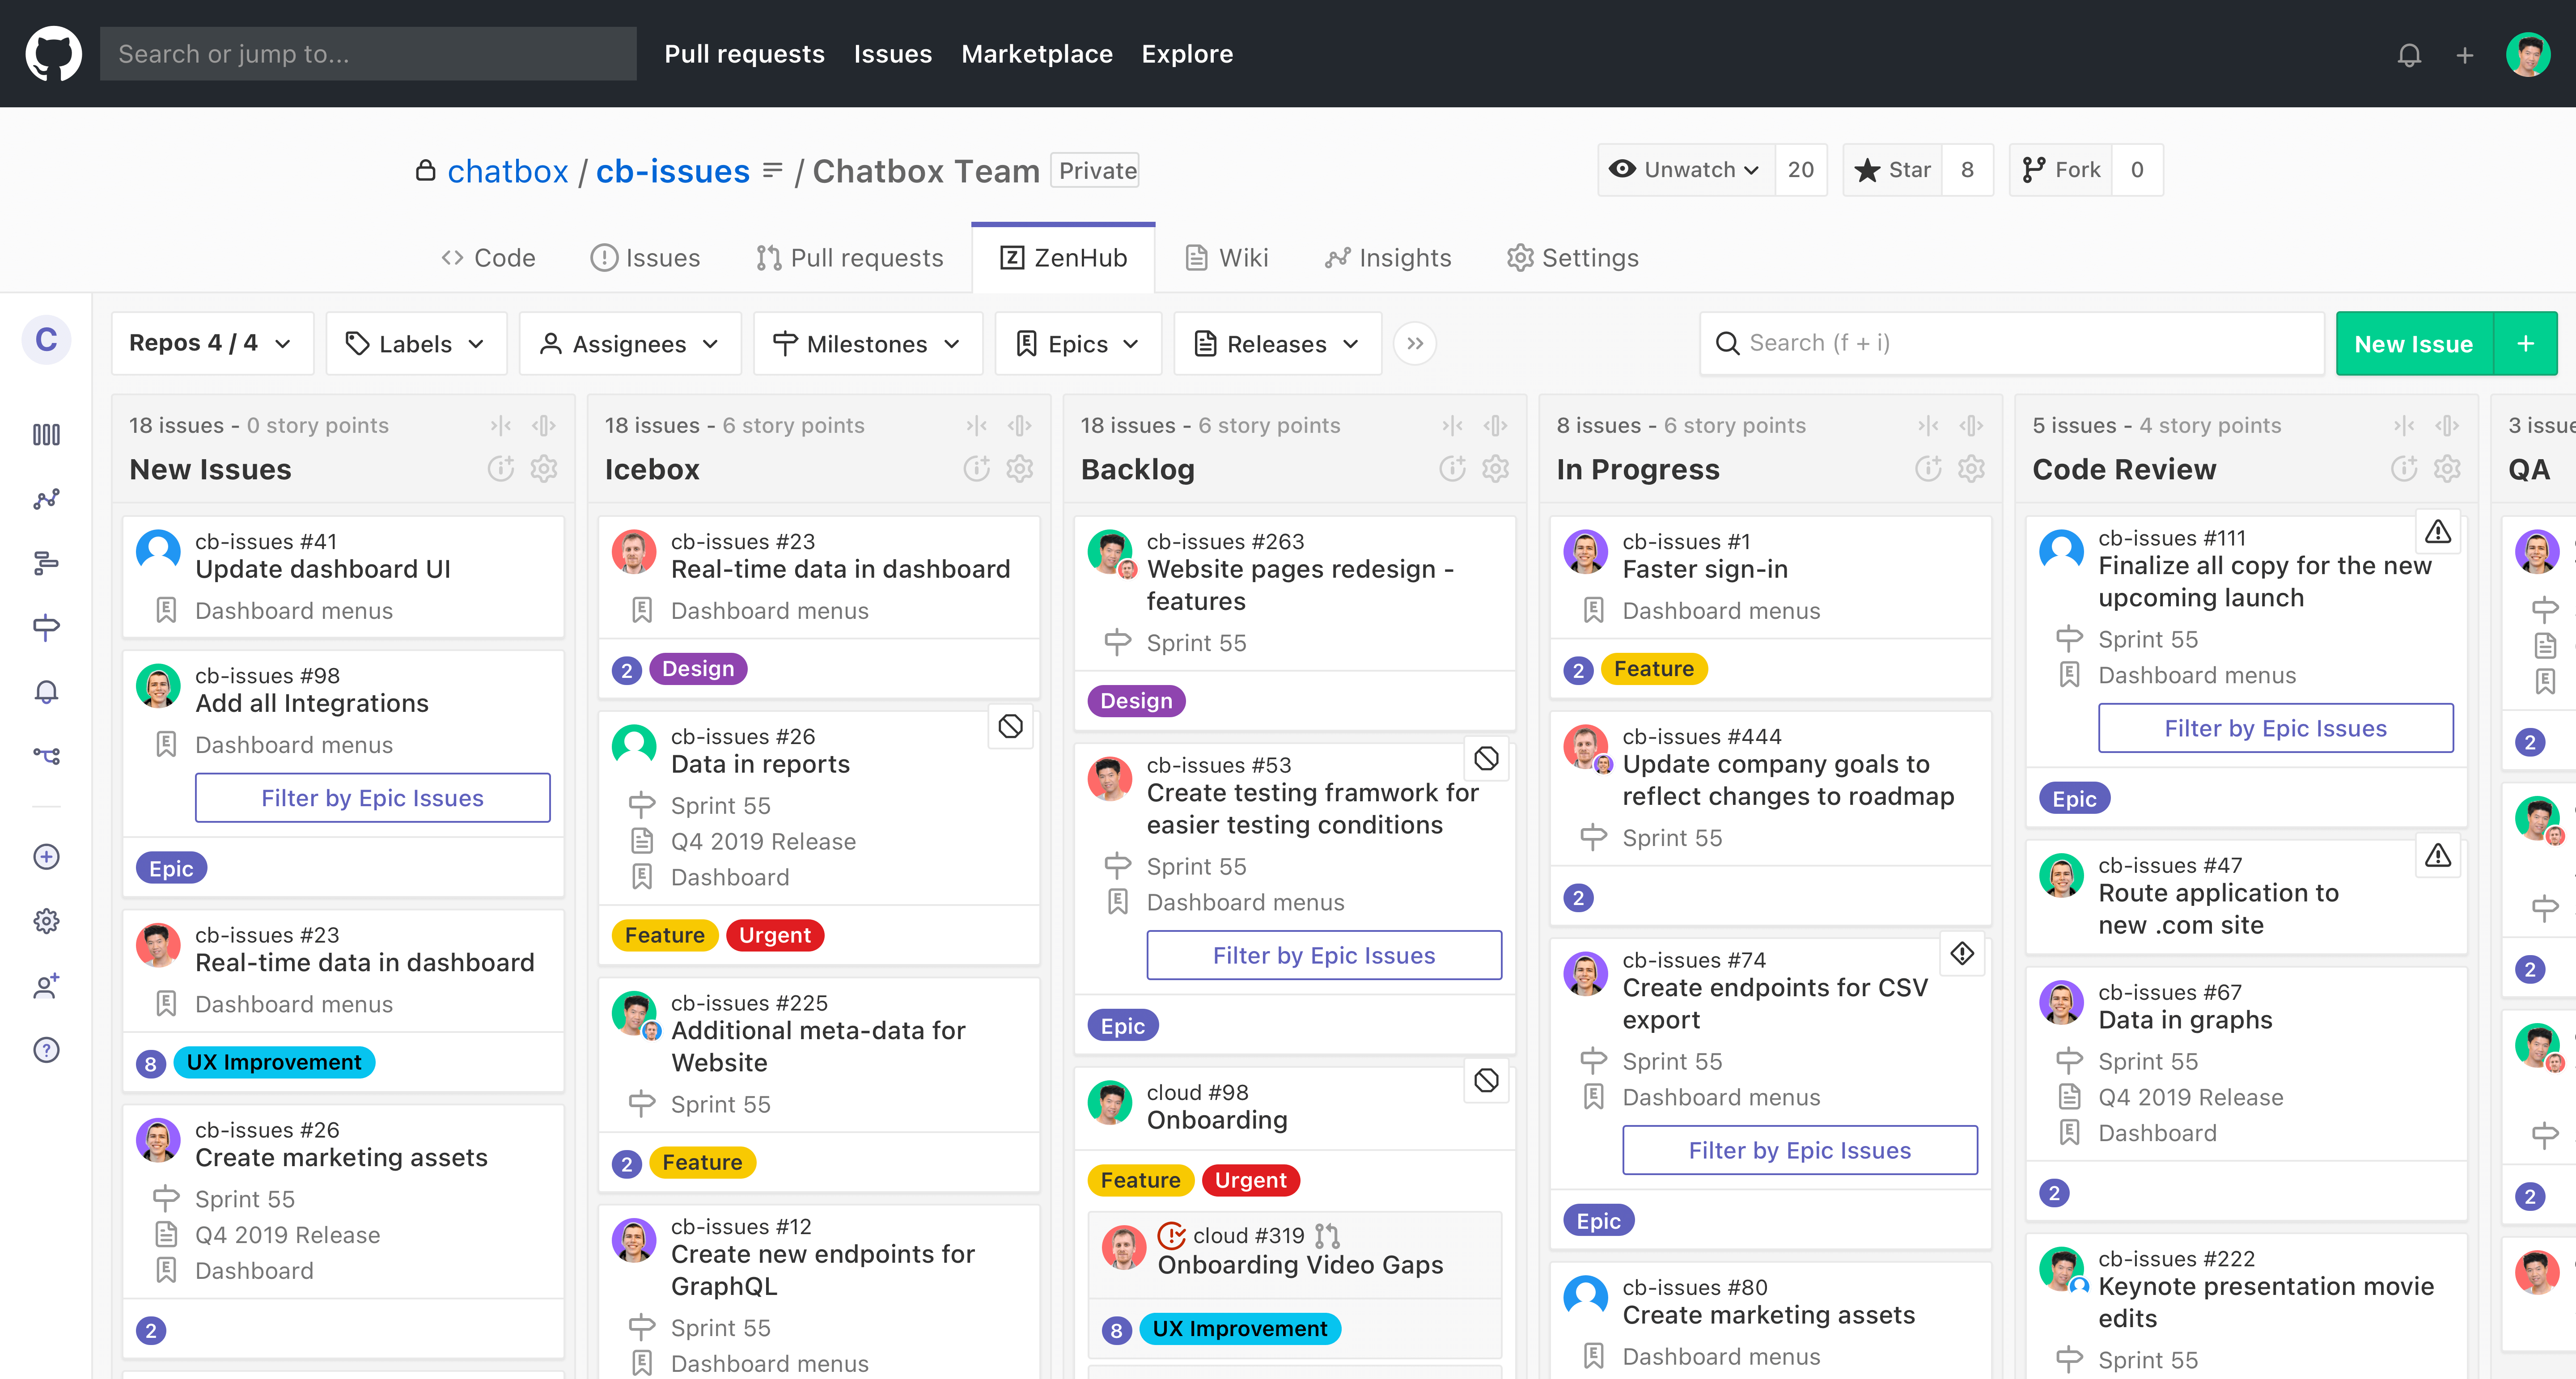Click the plus create-new icon in top bar
2576x1379 pixels.
[2464, 55]
